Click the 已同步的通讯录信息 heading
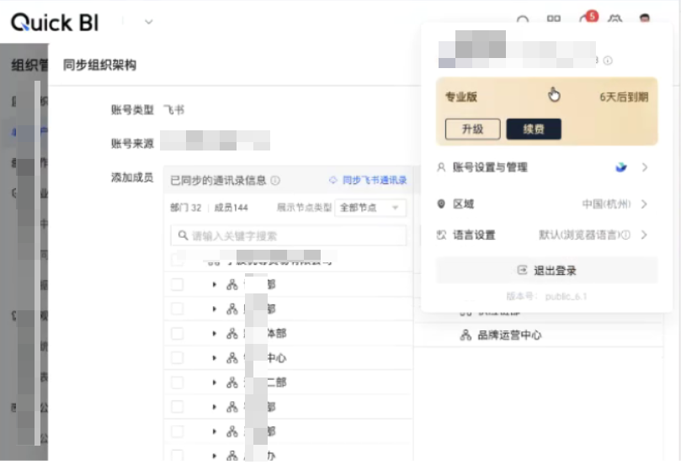This screenshot has height=470, width=681. coord(218,180)
